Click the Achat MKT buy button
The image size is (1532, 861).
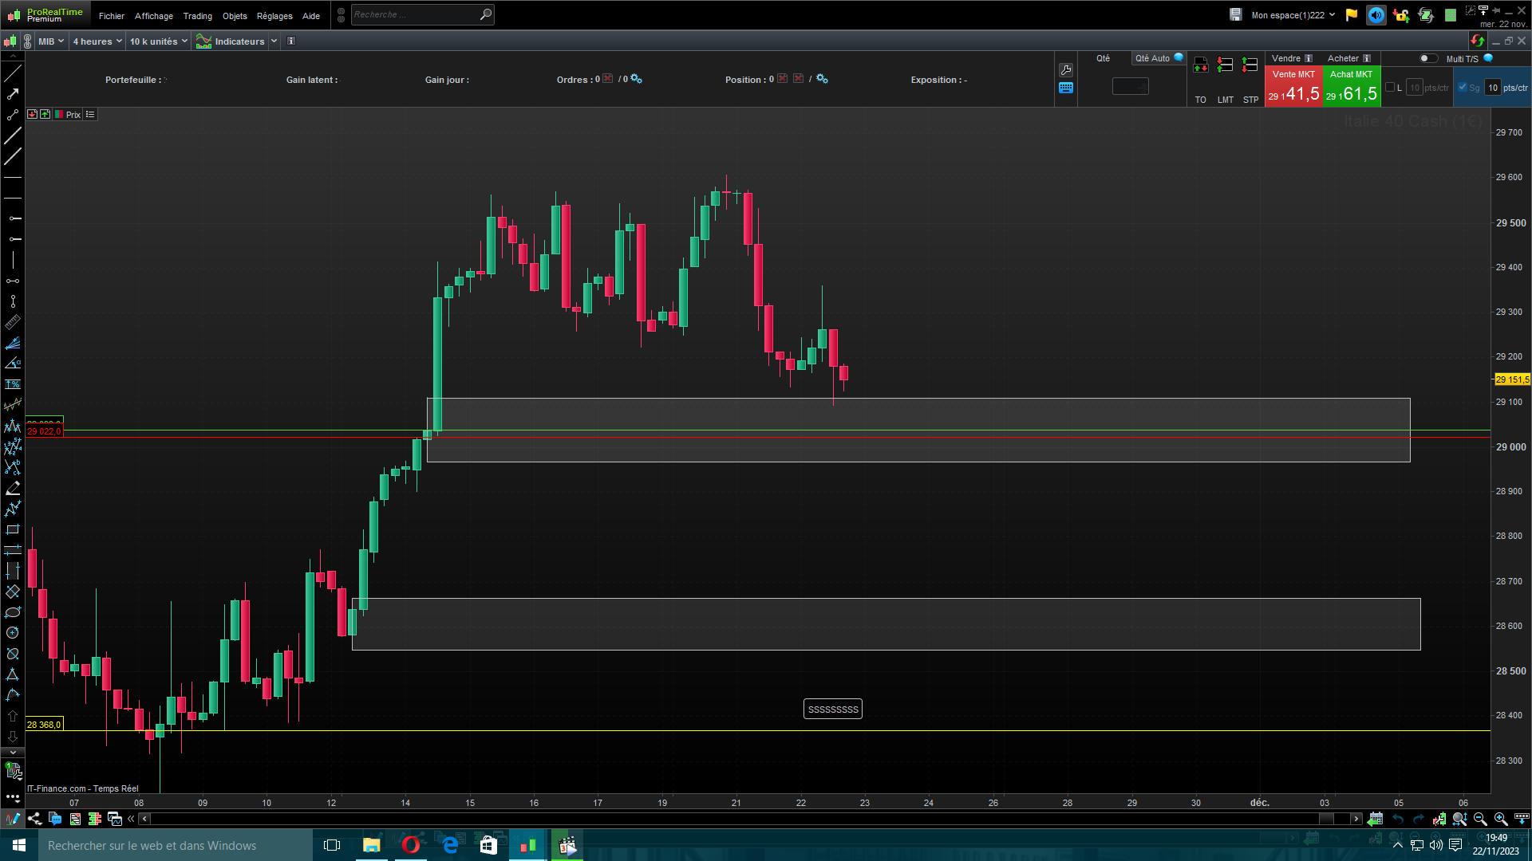pyautogui.click(x=1352, y=86)
